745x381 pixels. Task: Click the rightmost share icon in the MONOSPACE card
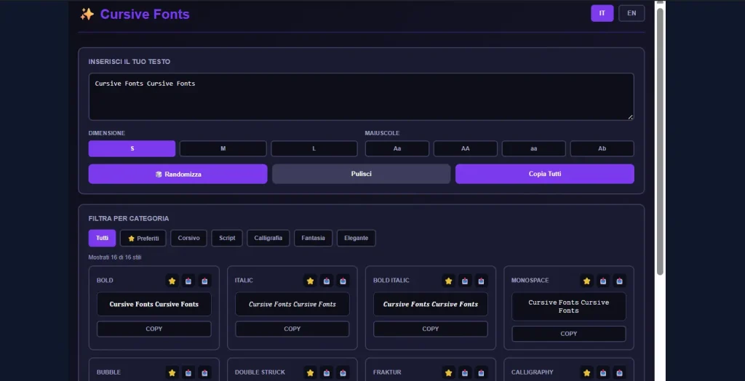pos(619,281)
